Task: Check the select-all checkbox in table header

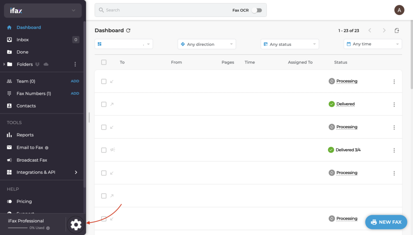Action: click(104, 62)
